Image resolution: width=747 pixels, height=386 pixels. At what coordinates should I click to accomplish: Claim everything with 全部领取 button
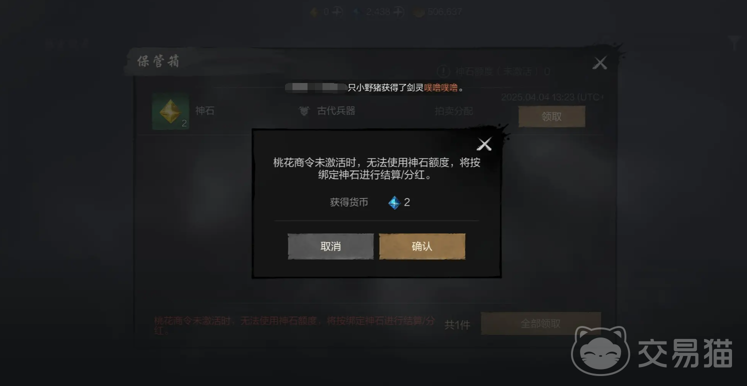pyautogui.click(x=540, y=323)
